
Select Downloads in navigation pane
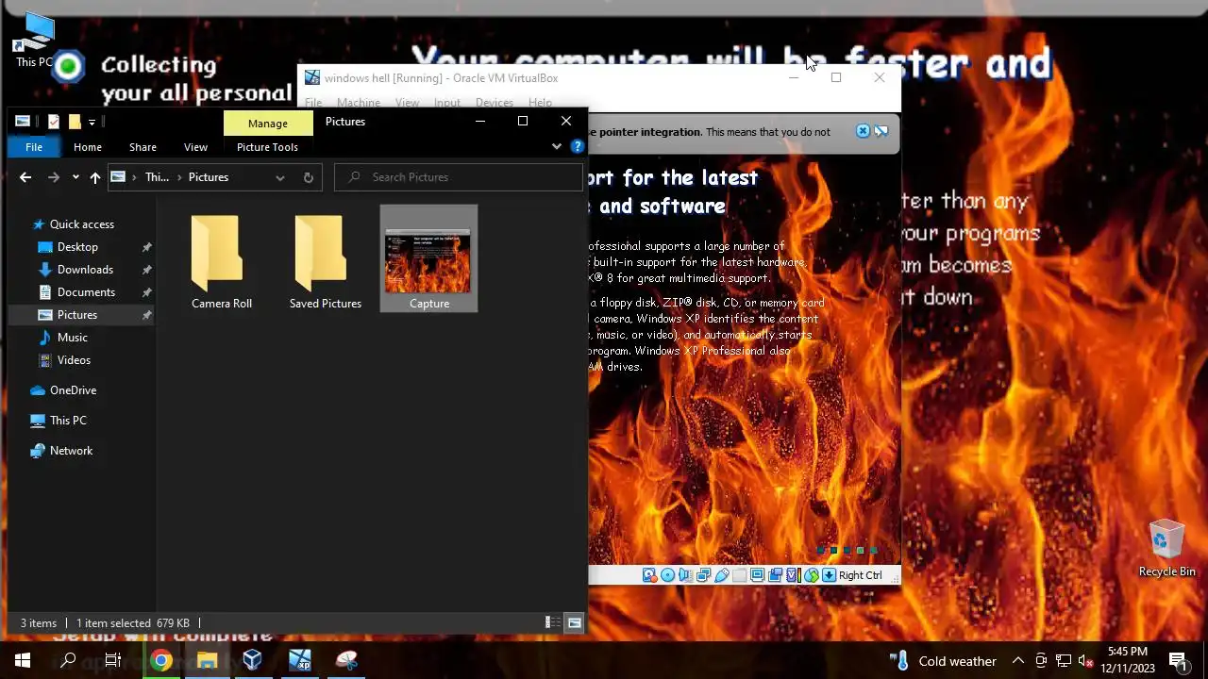click(x=85, y=270)
